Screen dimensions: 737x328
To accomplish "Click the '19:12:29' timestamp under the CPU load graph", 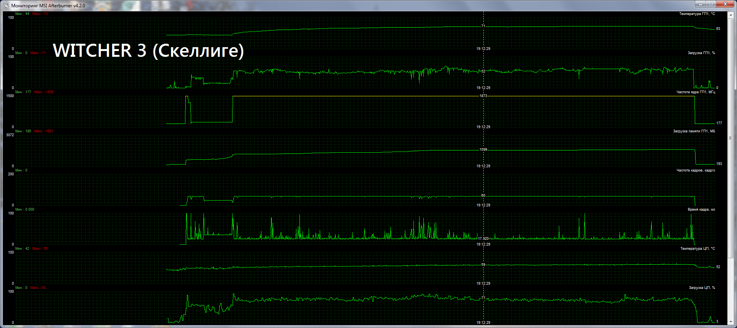I will [x=483, y=323].
